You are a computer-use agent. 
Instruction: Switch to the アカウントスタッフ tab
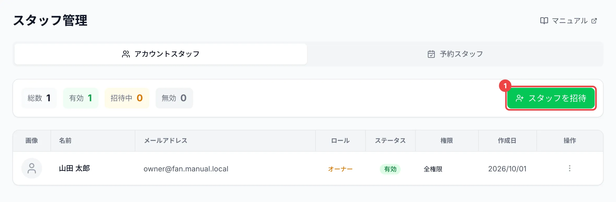tap(161, 54)
